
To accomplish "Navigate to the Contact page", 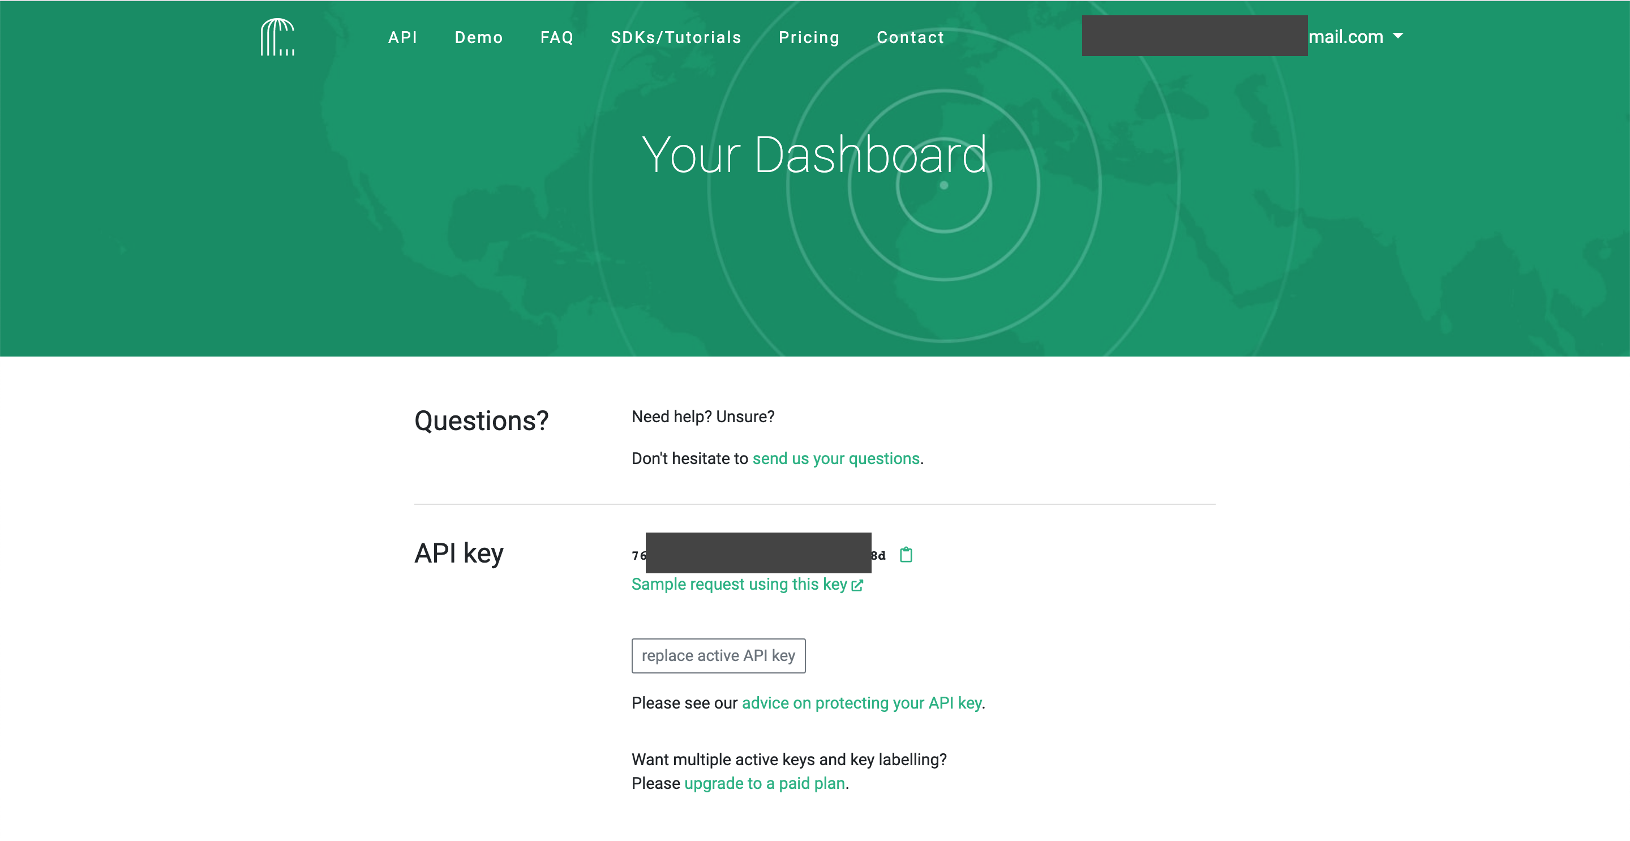I will click(910, 37).
